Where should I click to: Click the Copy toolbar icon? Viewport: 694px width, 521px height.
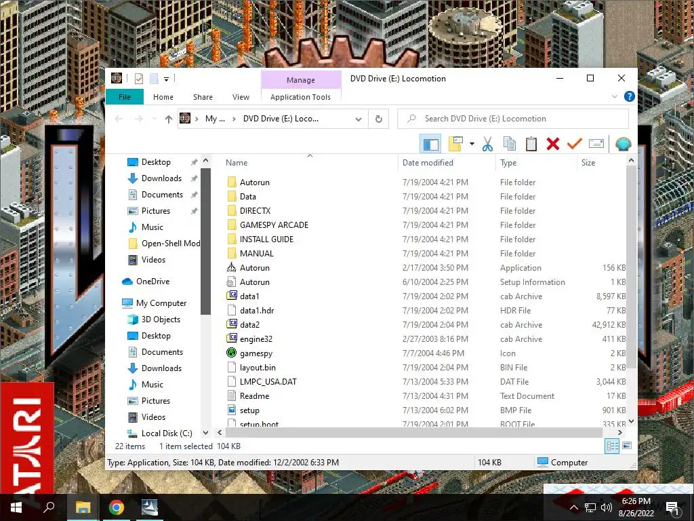point(510,144)
